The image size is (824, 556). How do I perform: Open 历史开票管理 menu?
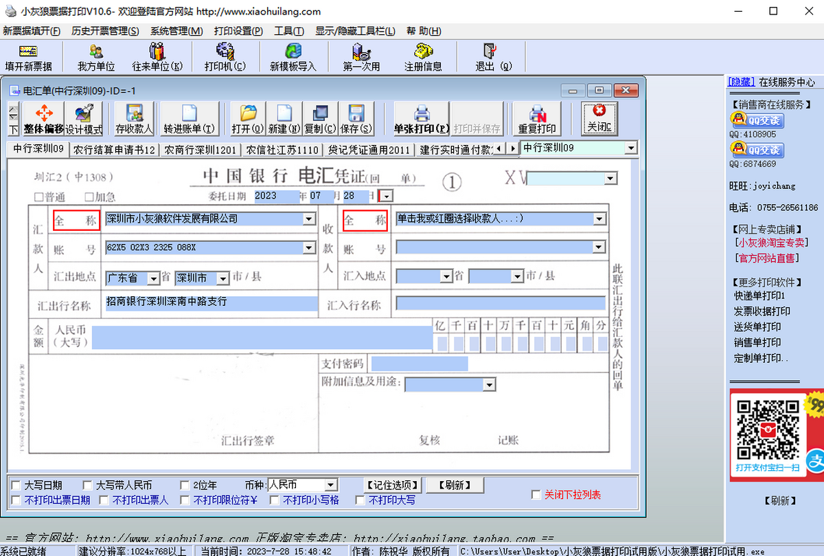tap(104, 31)
